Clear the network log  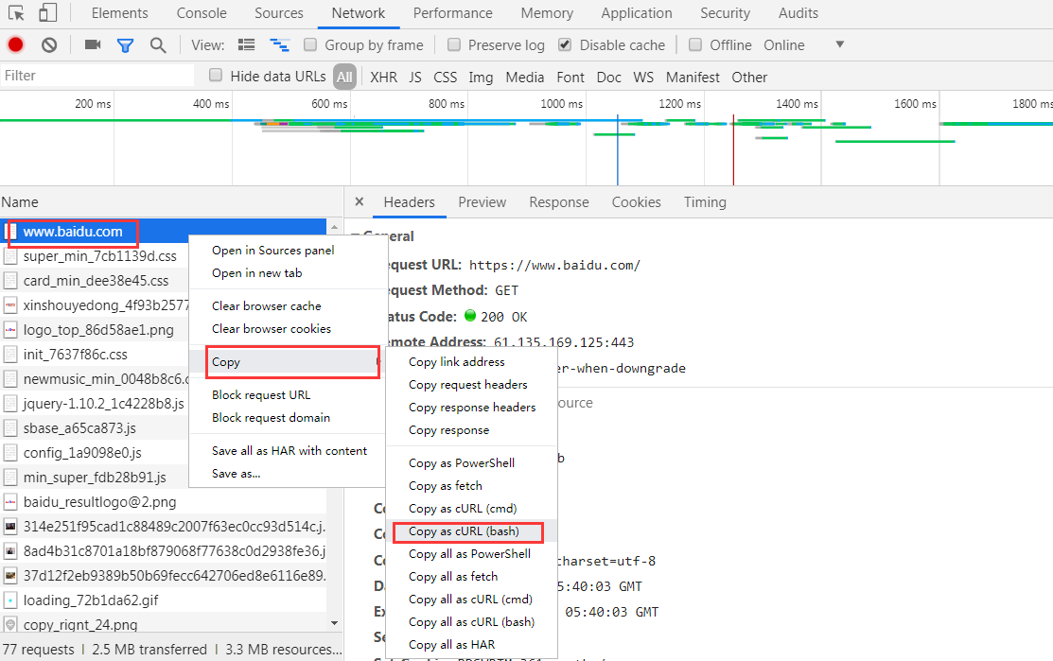pos(49,44)
